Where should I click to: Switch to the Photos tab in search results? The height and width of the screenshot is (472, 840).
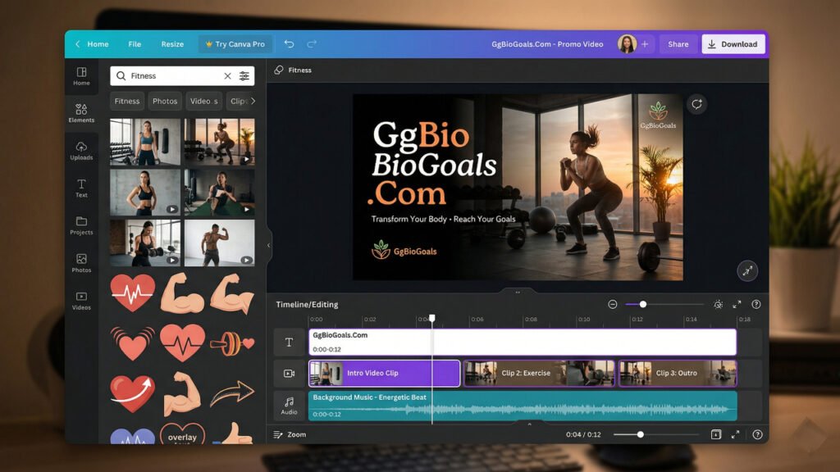coord(165,101)
